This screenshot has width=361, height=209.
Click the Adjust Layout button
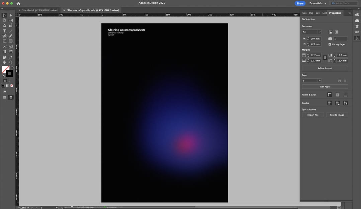coord(325,68)
